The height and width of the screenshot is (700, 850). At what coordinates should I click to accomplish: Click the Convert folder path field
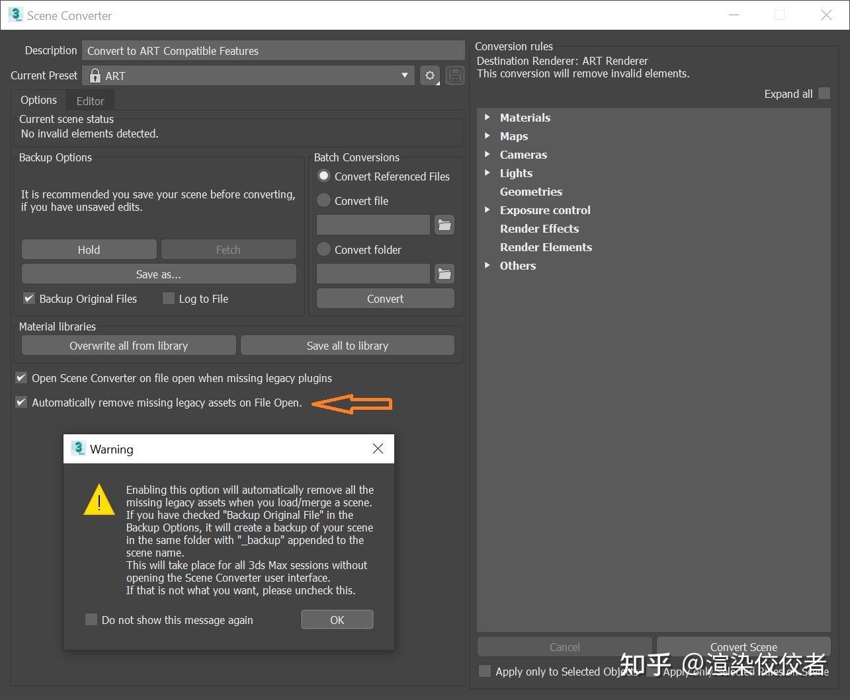pos(373,274)
